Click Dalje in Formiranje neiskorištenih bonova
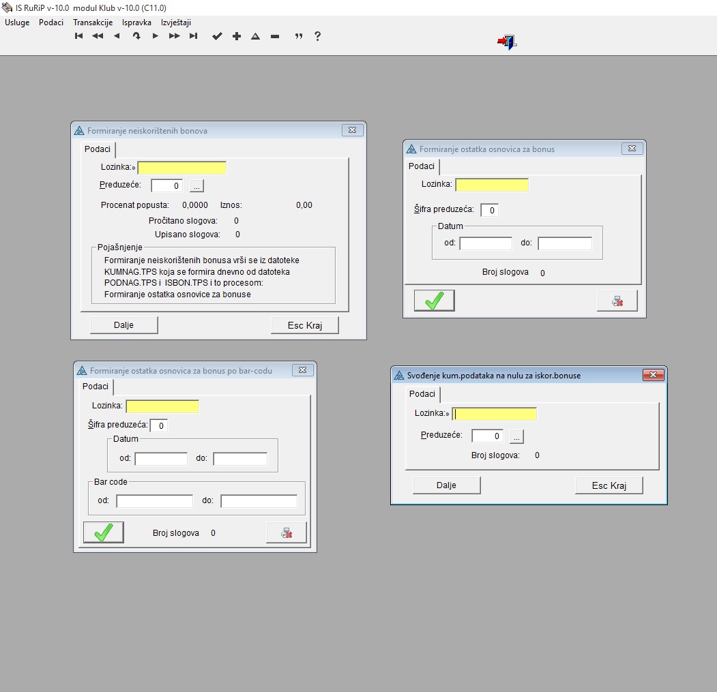The width and height of the screenshot is (717, 692). 123,325
